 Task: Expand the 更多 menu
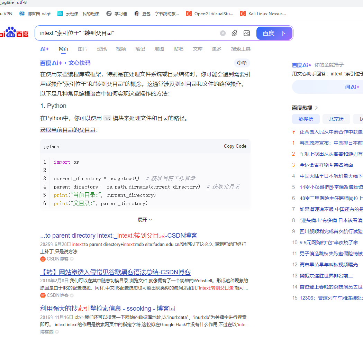coord(217,49)
